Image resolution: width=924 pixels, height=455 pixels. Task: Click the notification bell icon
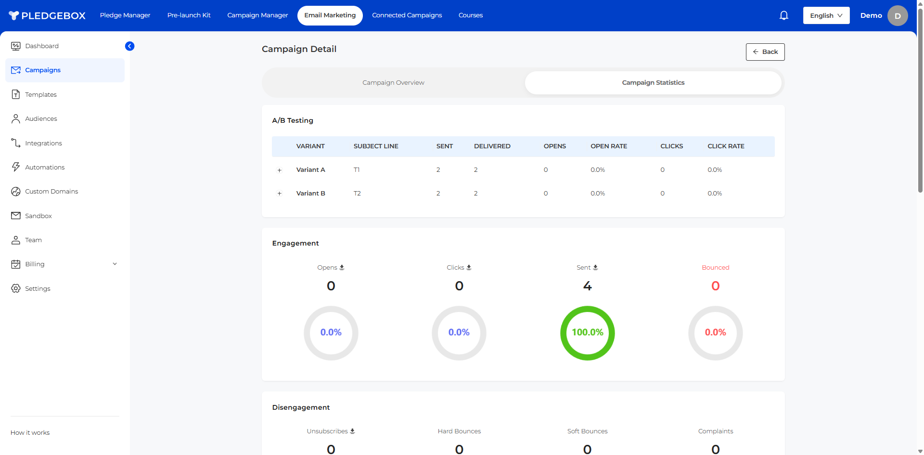pyautogui.click(x=783, y=15)
